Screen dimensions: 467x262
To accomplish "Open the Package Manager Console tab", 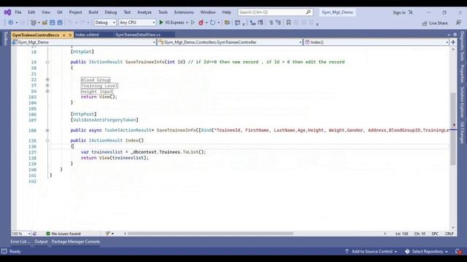I will click(76, 242).
